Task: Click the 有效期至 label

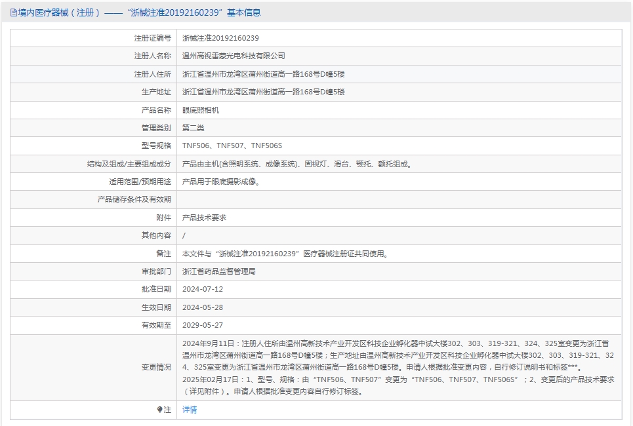Action: coord(156,325)
